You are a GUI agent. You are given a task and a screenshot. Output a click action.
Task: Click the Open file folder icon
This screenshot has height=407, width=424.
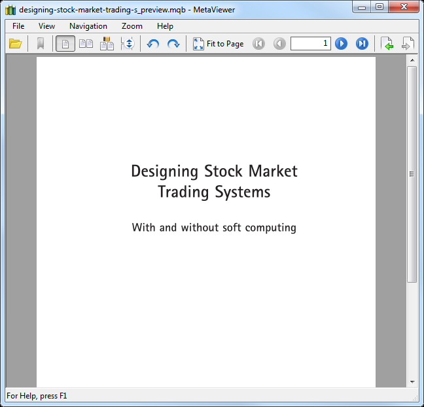pyautogui.click(x=16, y=44)
